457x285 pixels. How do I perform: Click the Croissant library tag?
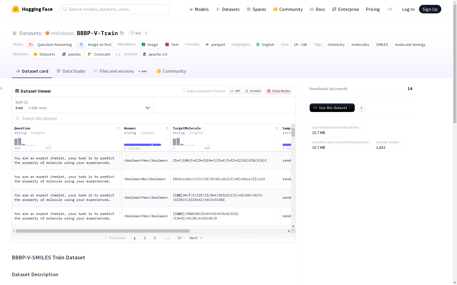tap(99, 54)
